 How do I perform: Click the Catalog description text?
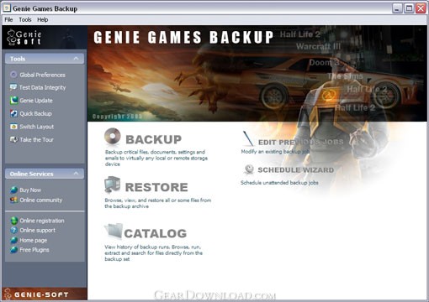(x=153, y=253)
